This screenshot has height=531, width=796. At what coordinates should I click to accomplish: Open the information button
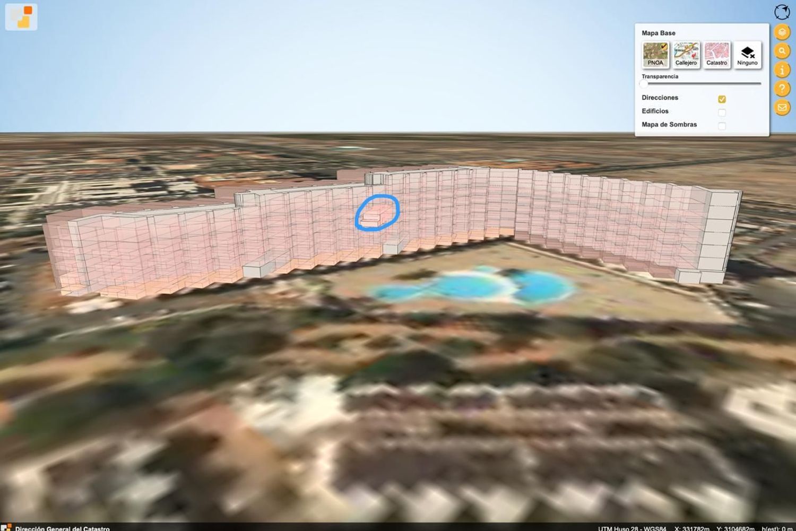(782, 70)
